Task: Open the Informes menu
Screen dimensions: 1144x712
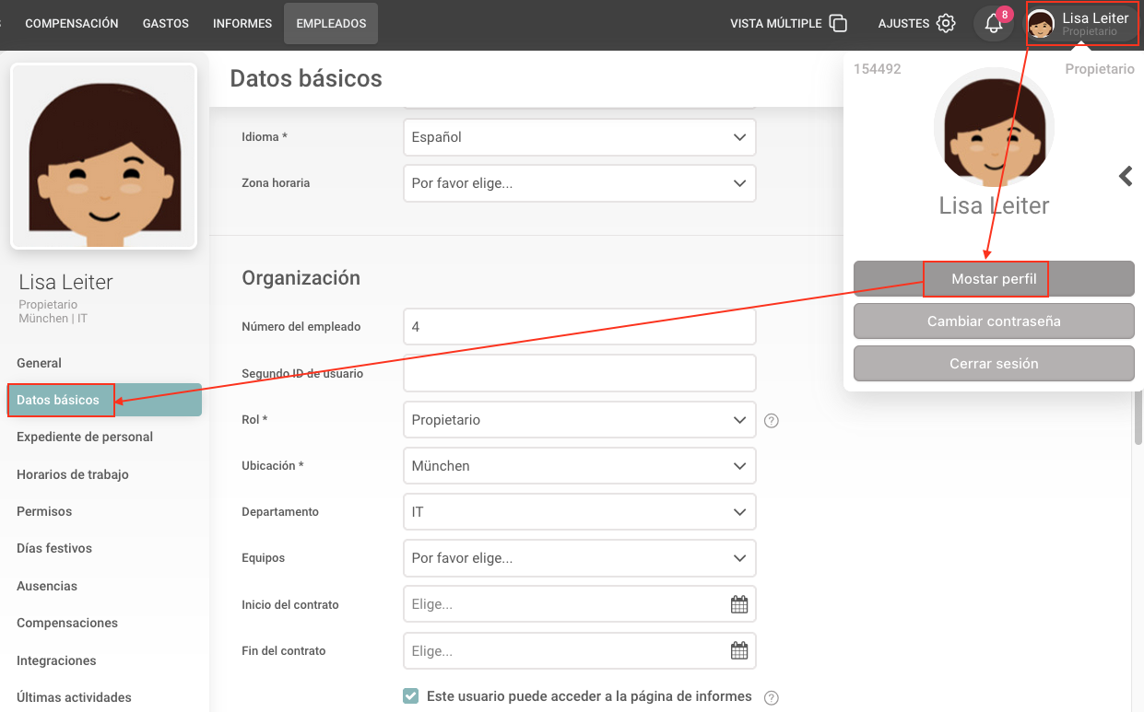Action: (242, 24)
